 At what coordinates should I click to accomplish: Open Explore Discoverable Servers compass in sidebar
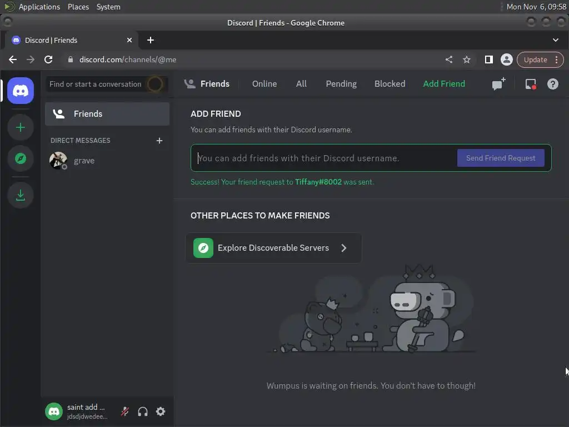point(21,158)
